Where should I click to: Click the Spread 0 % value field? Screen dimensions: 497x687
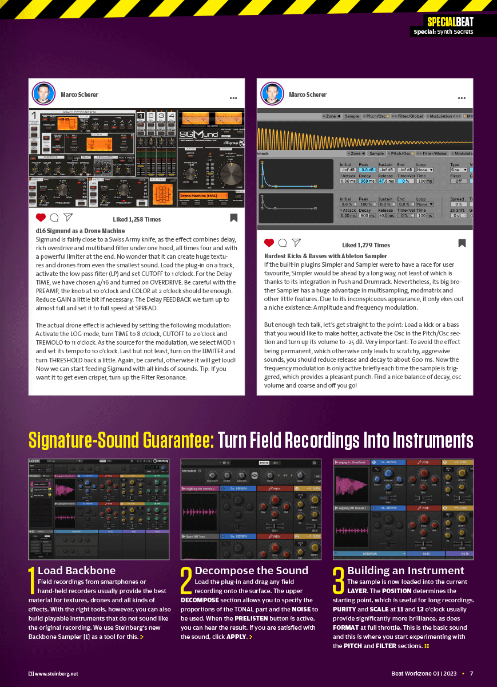(459, 204)
